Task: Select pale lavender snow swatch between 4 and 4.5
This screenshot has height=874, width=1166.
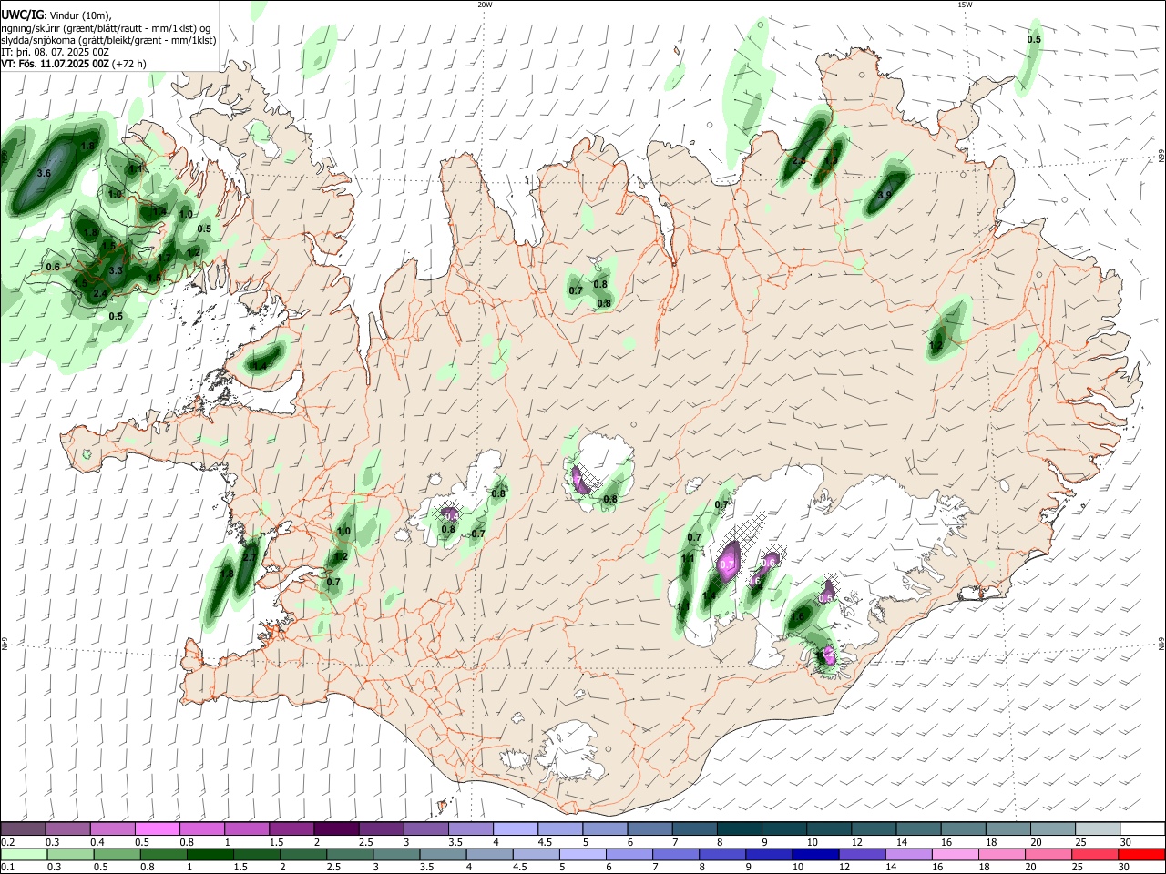Action: click(x=514, y=828)
